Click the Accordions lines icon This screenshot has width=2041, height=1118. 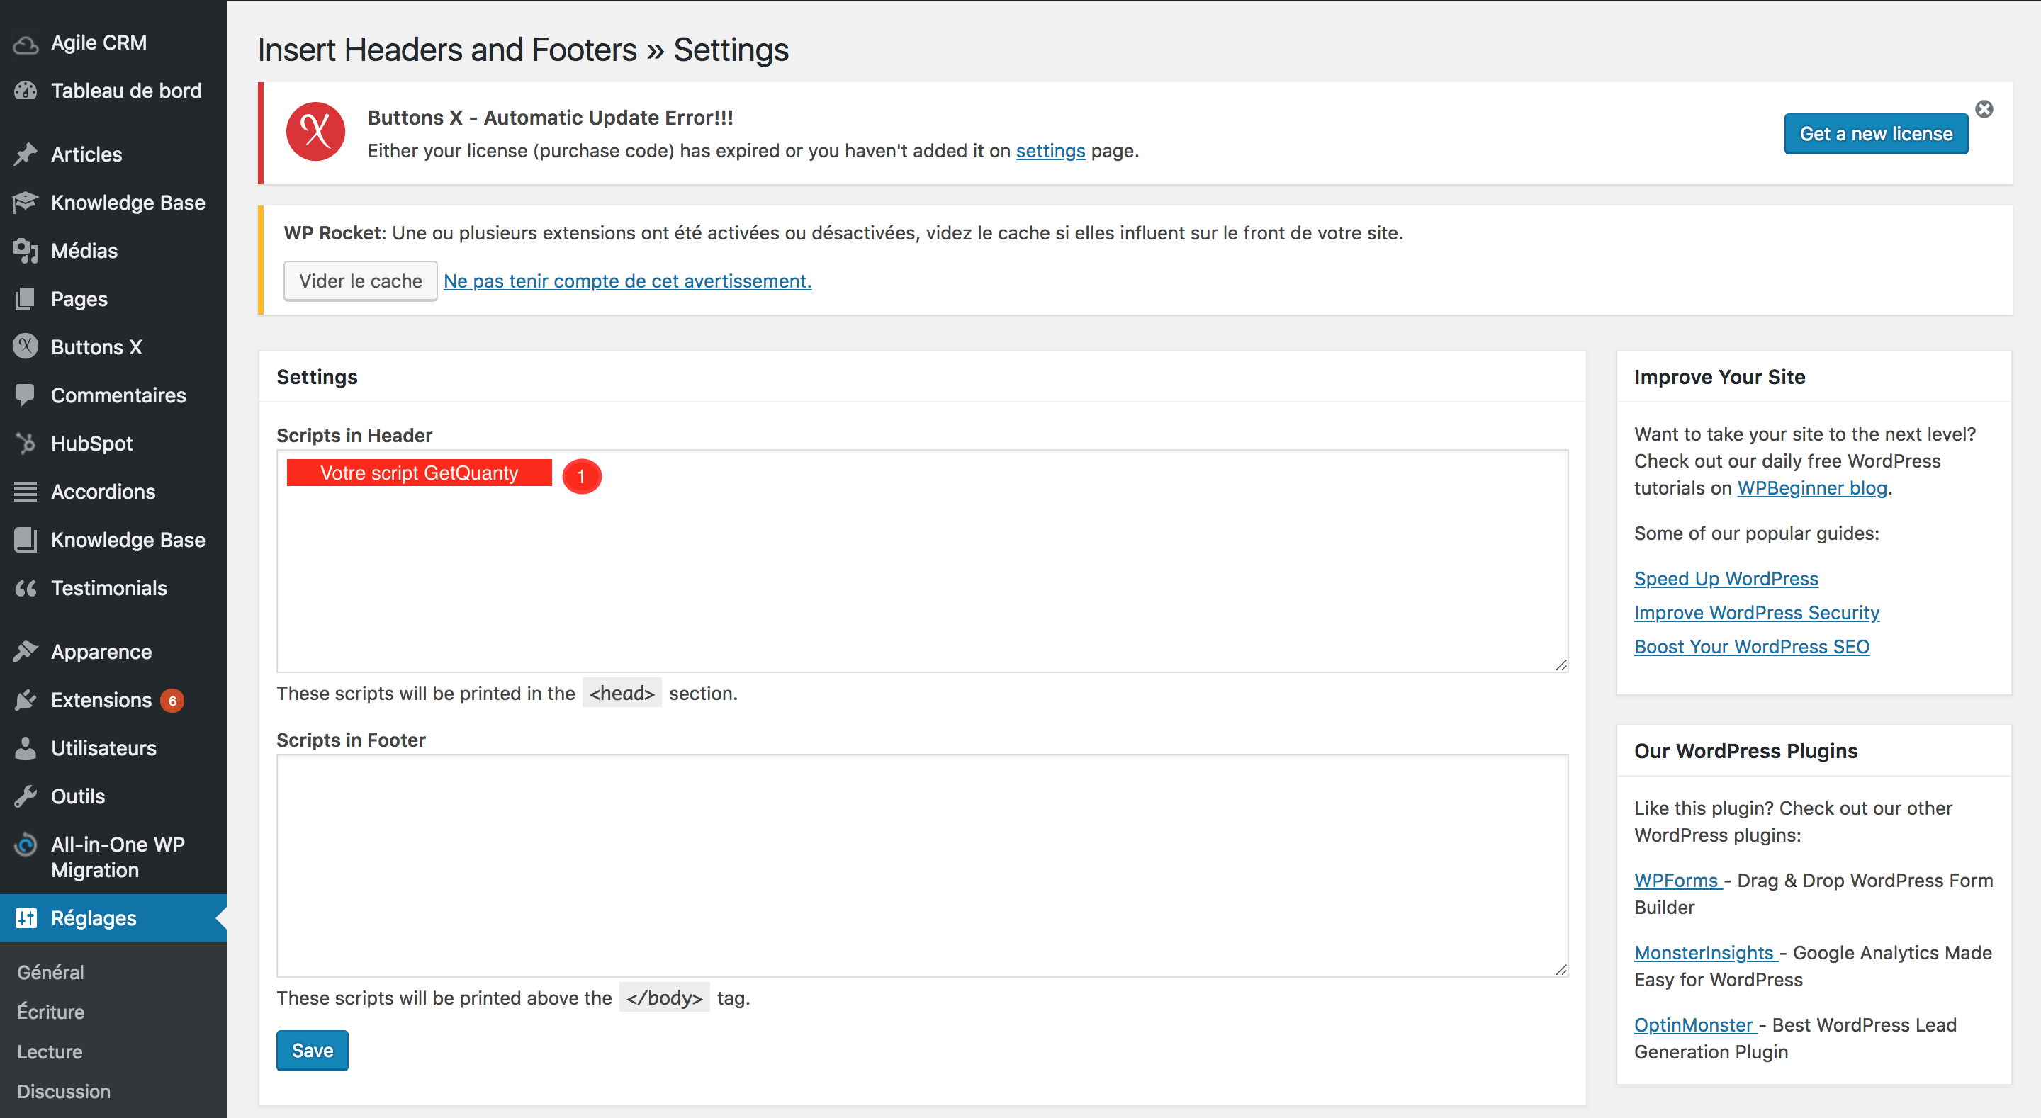pos(26,492)
